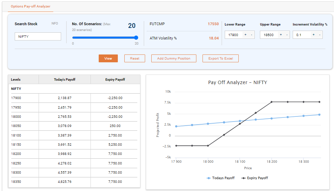
Task: Add a dummy position
Action: pyautogui.click(x=173, y=59)
